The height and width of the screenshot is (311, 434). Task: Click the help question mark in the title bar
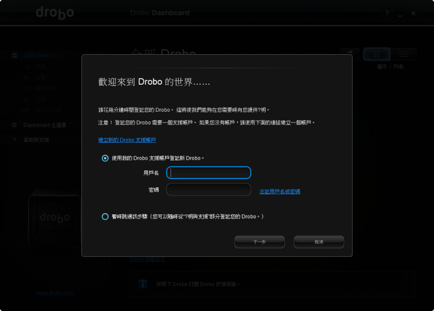(387, 14)
